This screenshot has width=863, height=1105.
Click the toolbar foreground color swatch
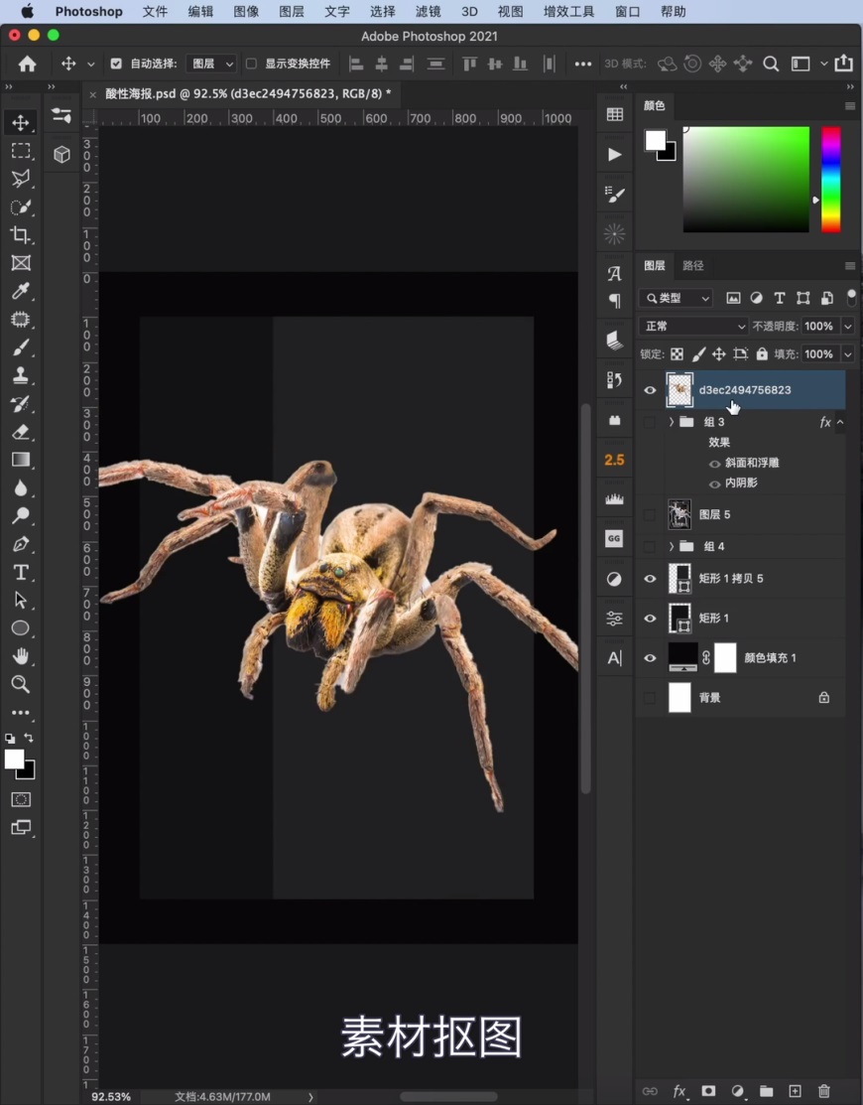[x=13, y=759]
